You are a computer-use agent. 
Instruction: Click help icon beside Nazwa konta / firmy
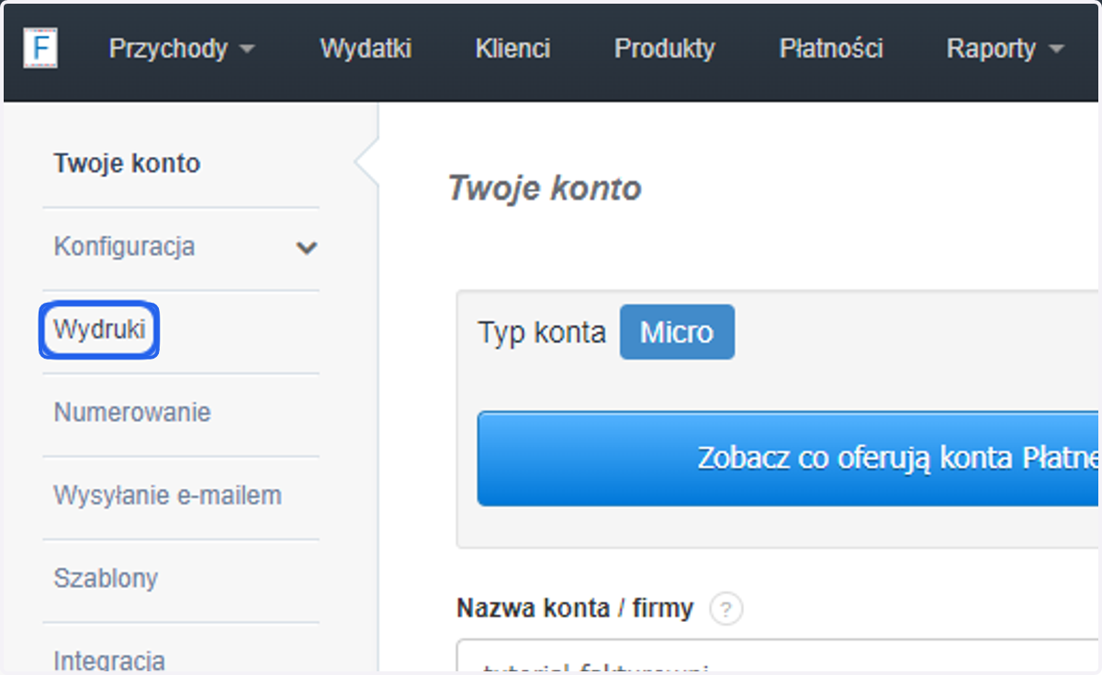pyautogui.click(x=725, y=609)
